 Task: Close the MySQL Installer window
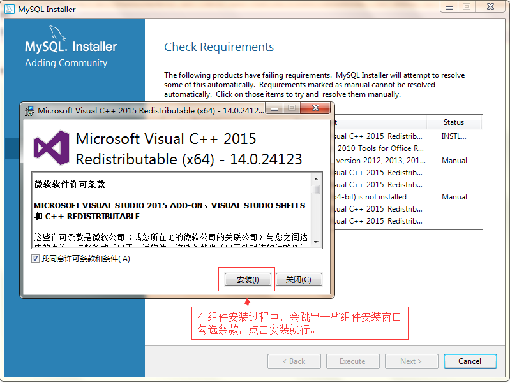click(x=490, y=6)
